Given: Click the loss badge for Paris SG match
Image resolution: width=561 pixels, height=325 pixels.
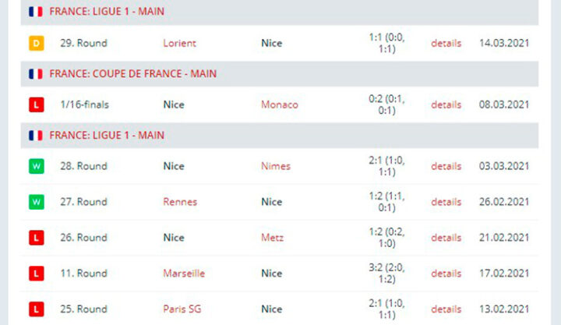Looking at the screenshot, I should click(36, 309).
